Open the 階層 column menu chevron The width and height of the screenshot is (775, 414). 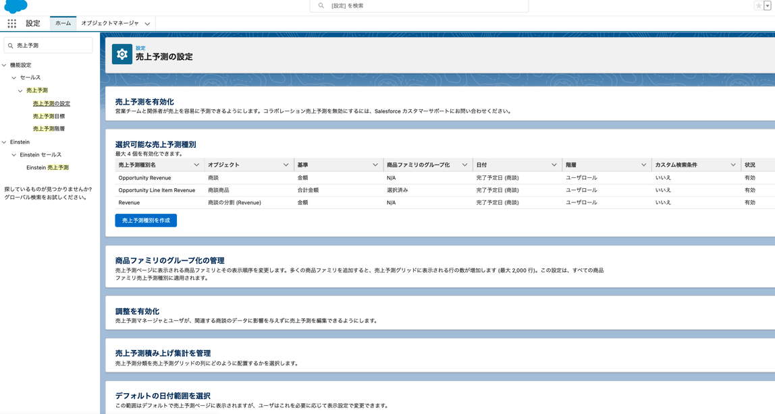(643, 165)
